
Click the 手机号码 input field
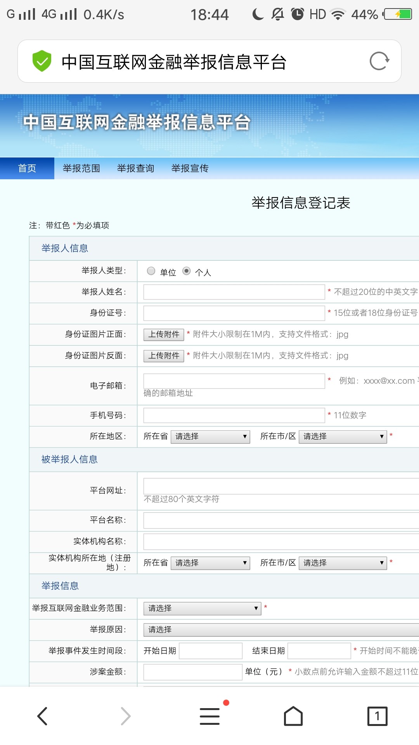234,415
